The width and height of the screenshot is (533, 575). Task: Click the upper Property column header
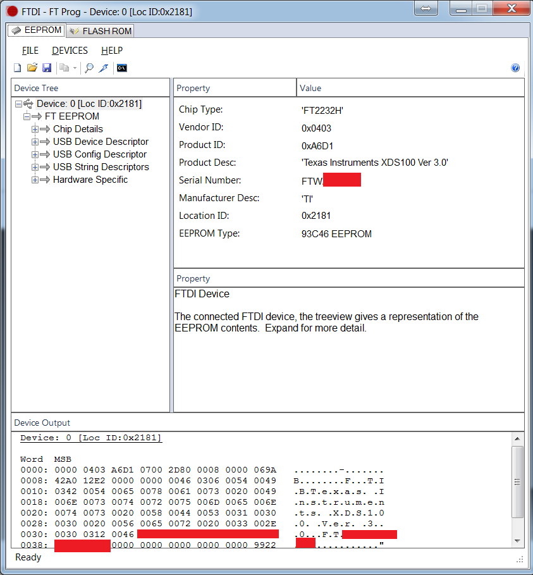click(x=235, y=88)
